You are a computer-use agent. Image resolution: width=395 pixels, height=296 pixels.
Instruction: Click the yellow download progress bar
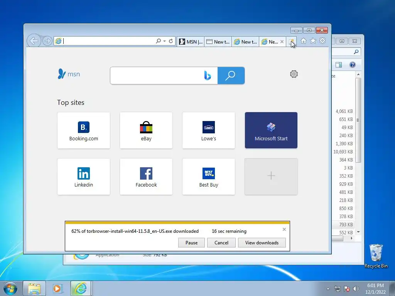coord(177,223)
